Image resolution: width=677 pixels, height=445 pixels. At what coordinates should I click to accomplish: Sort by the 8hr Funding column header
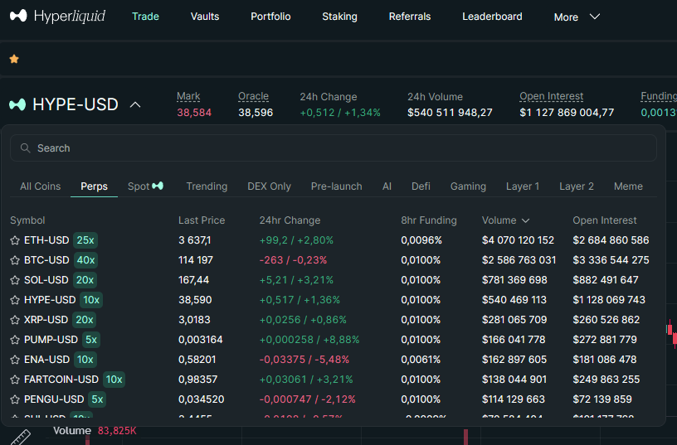pyautogui.click(x=429, y=220)
